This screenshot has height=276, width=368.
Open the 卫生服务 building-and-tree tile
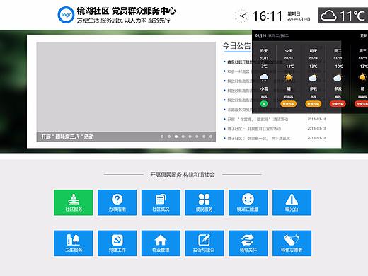[x=73, y=243]
